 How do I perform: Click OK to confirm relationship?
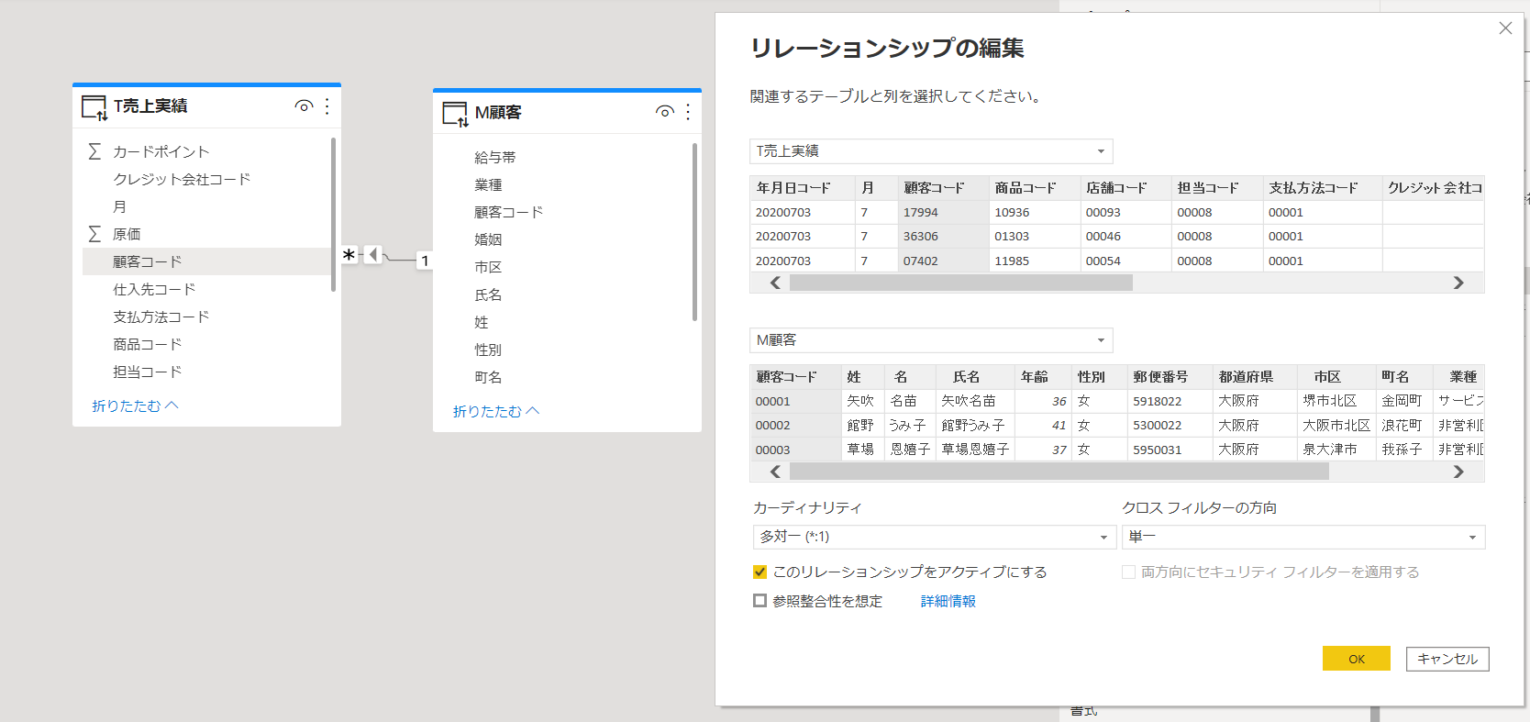coord(1356,659)
